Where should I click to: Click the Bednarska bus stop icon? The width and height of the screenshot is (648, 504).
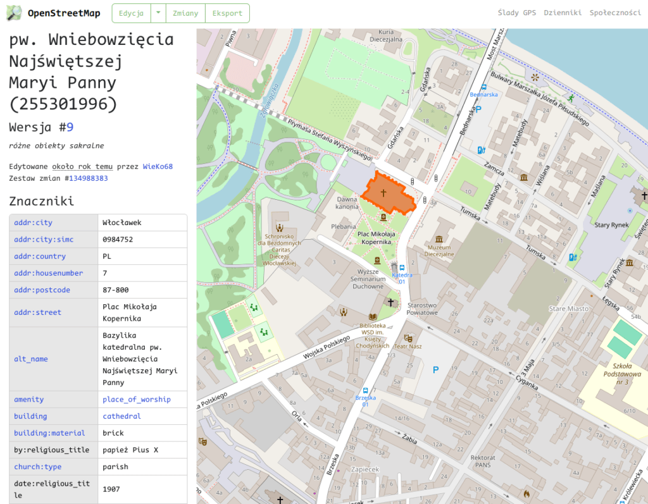[x=484, y=87]
